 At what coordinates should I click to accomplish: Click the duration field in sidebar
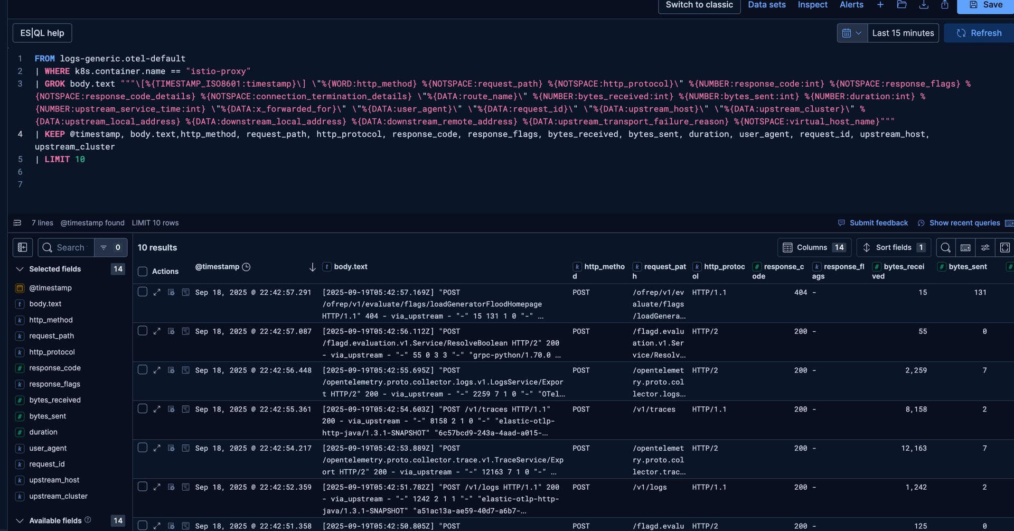43,432
